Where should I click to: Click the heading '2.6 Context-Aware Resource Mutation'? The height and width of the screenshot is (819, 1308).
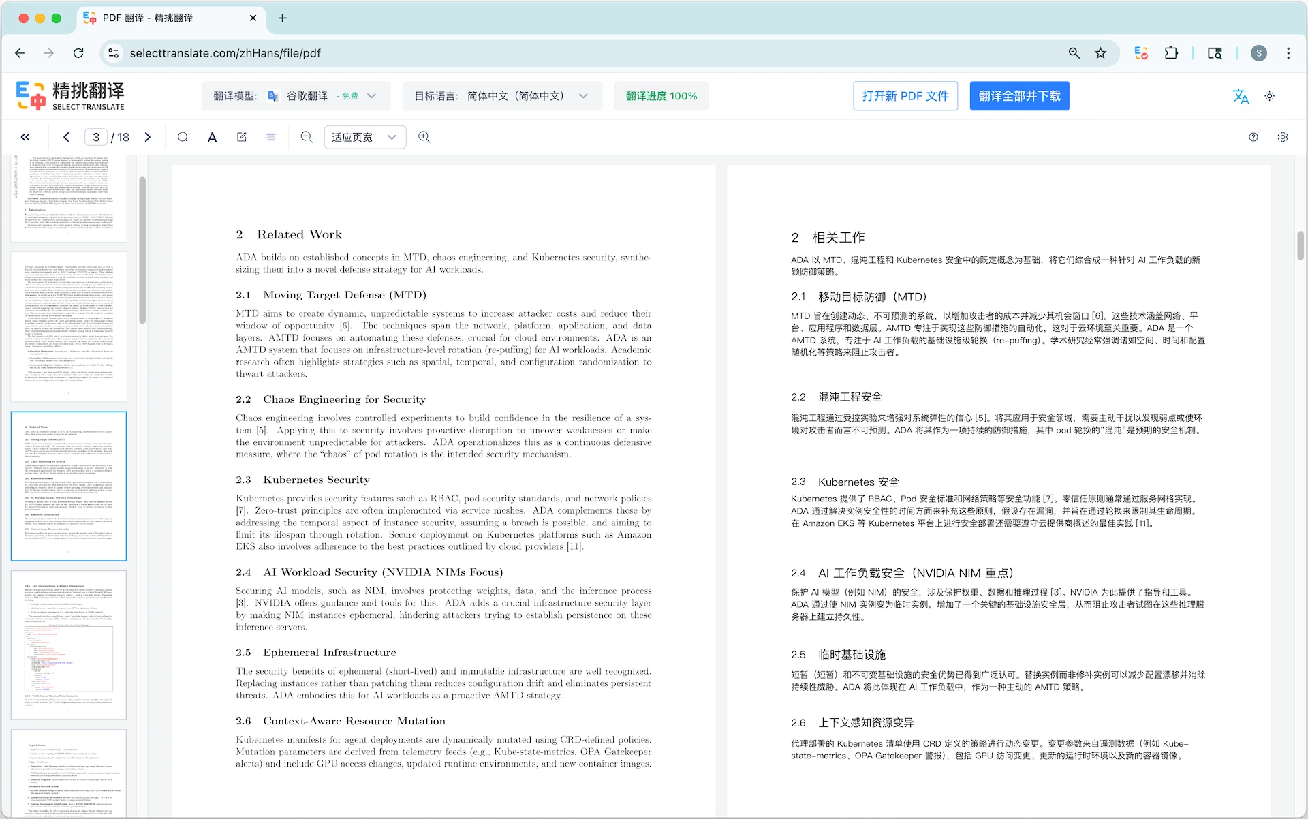(x=341, y=721)
